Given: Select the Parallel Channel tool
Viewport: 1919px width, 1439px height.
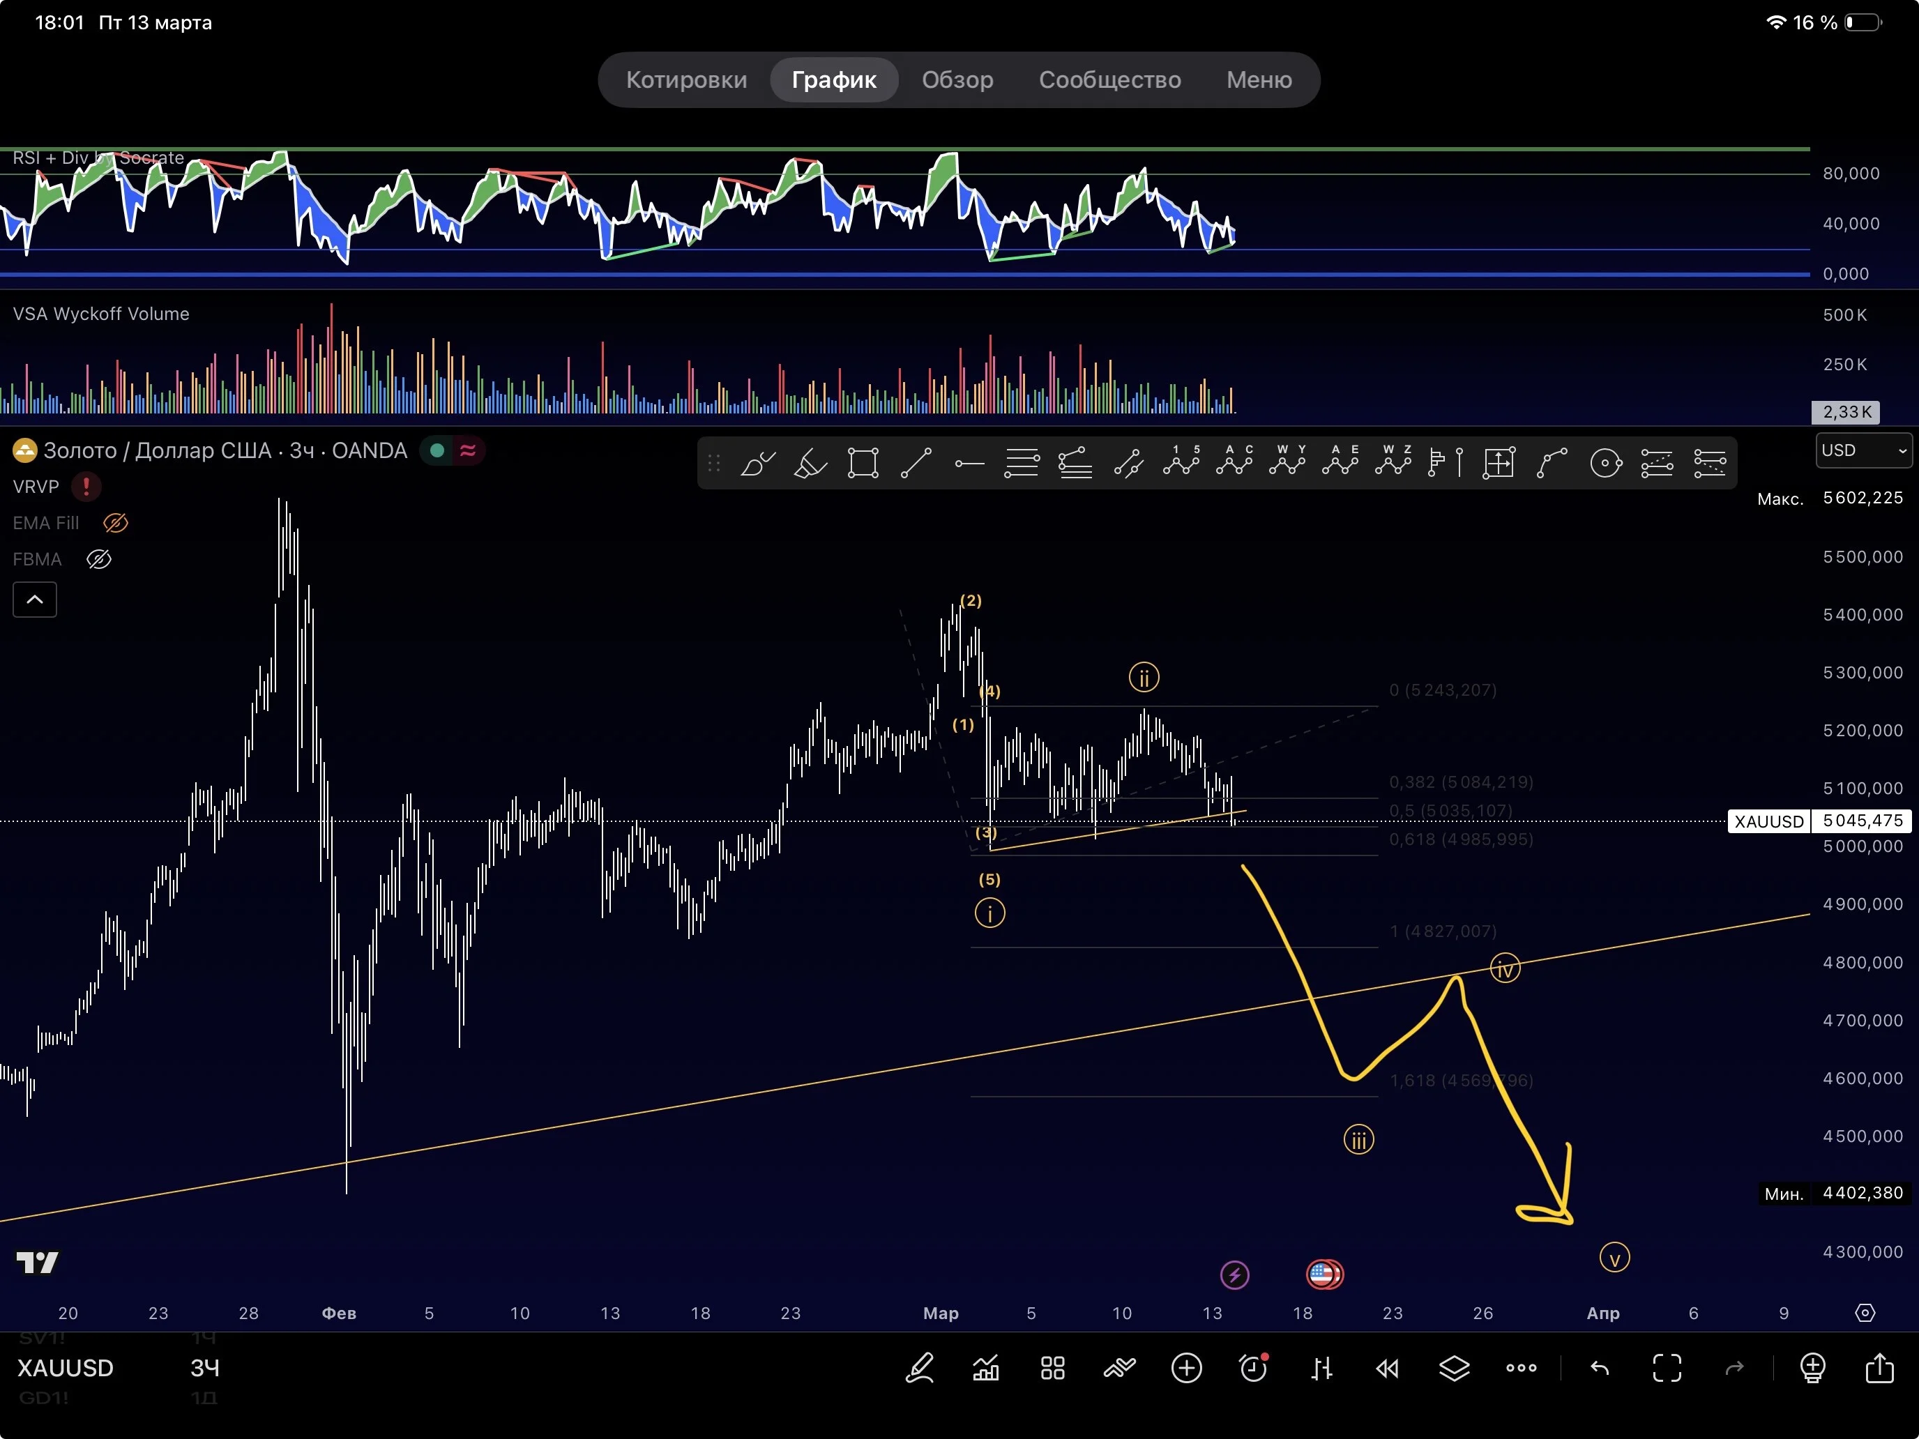Looking at the screenshot, I should tap(1128, 464).
